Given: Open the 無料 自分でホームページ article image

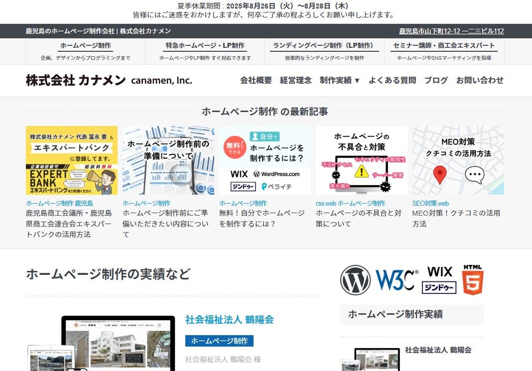Looking at the screenshot, I should coord(265,160).
